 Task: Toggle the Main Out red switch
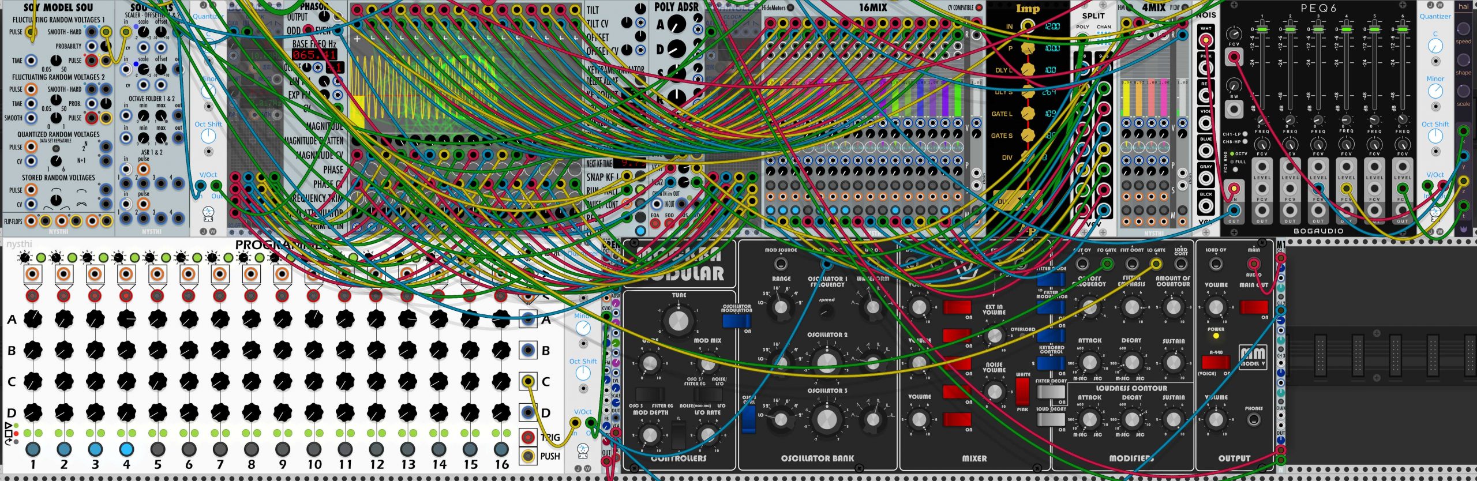pyautogui.click(x=1253, y=307)
